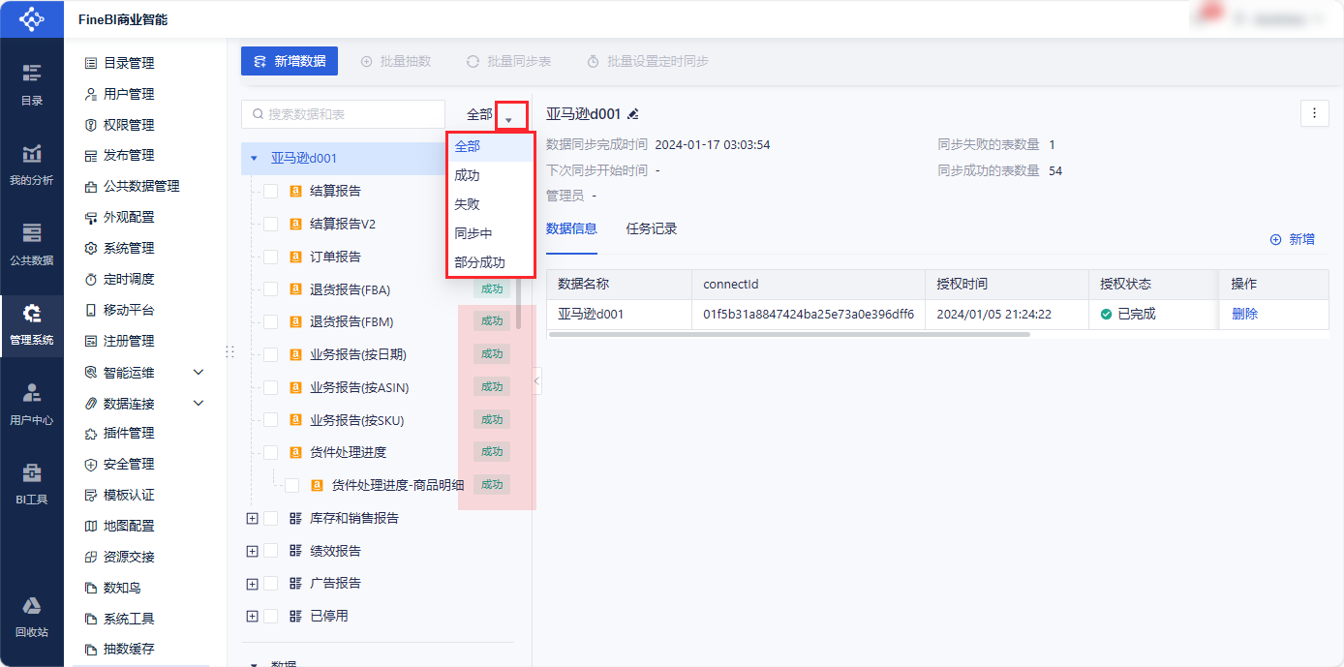Screen dimensions: 1344x667
Task: Click the 批量抽数 toolbar item
Action: [396, 61]
